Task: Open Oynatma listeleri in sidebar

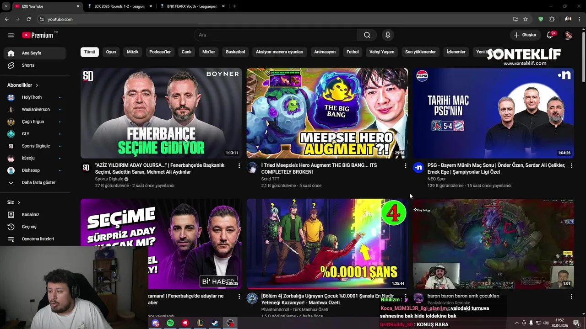Action: point(35,239)
